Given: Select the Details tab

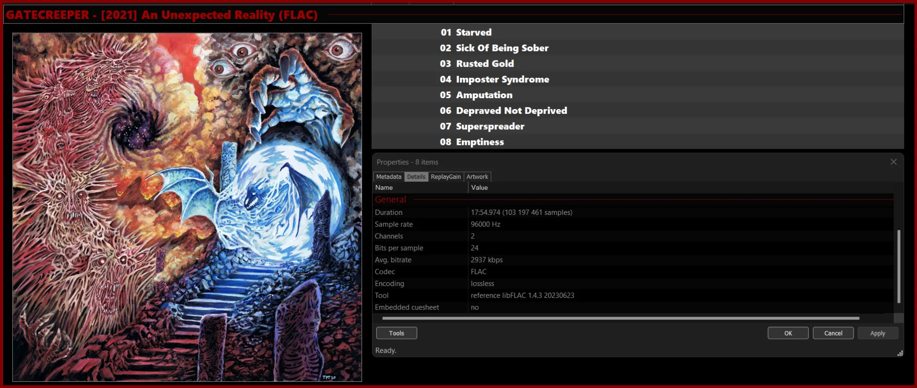Looking at the screenshot, I should pyautogui.click(x=416, y=177).
